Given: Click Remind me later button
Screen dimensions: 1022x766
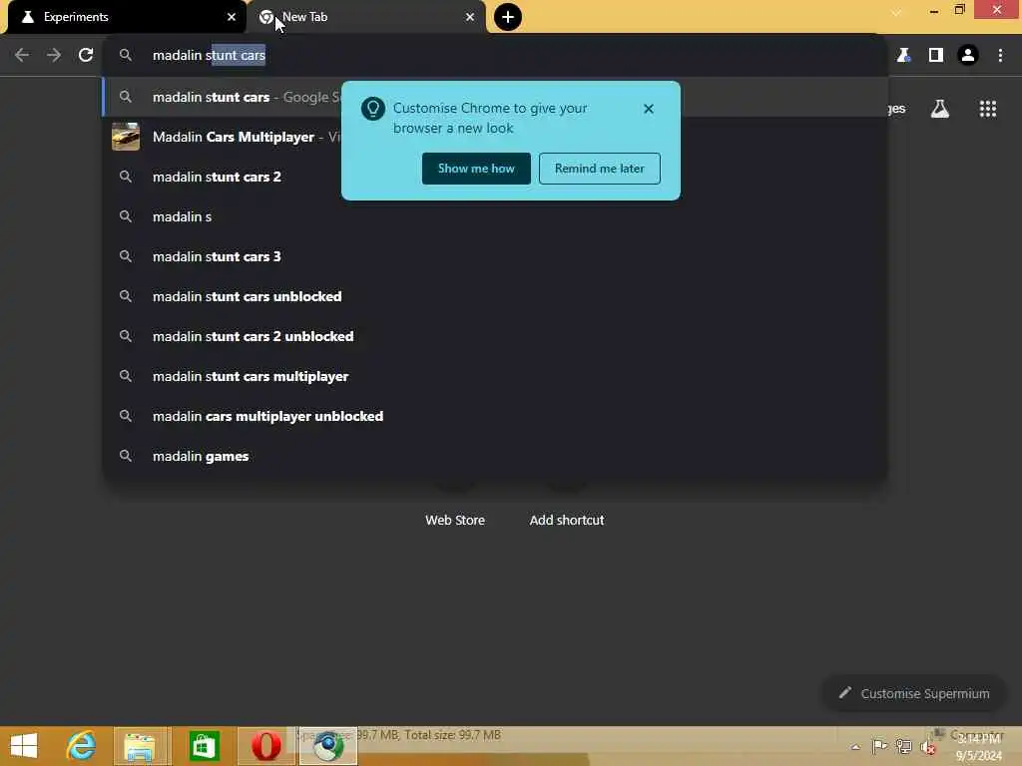Looking at the screenshot, I should click(x=600, y=169).
